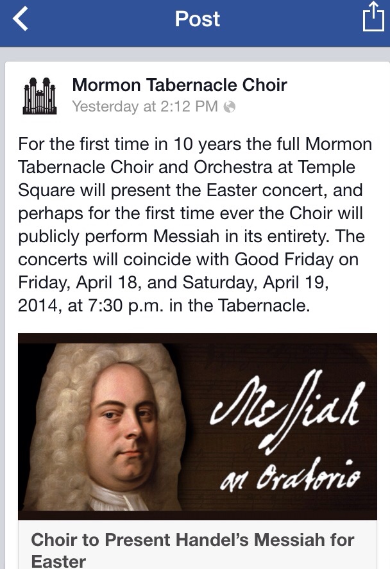Tap the post's body text paragraph
Viewport: 390px width, 569px height.
pos(195,225)
